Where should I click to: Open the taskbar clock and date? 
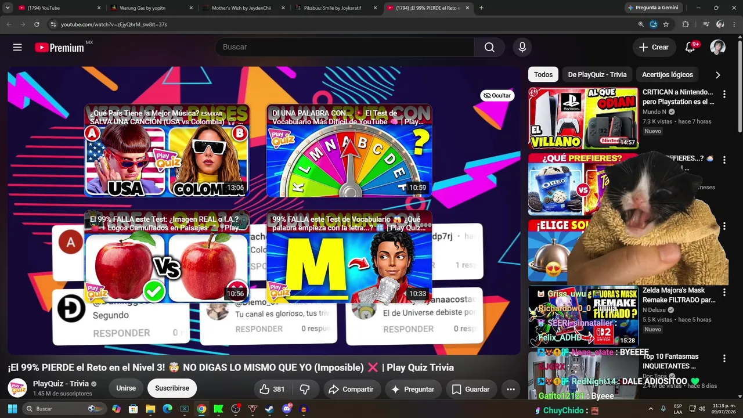[719, 409]
